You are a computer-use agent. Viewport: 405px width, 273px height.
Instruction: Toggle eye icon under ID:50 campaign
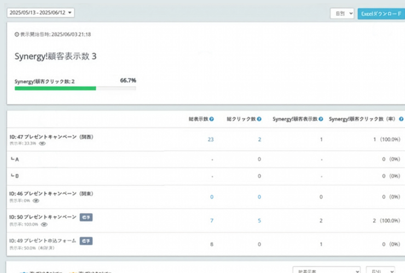44,224
